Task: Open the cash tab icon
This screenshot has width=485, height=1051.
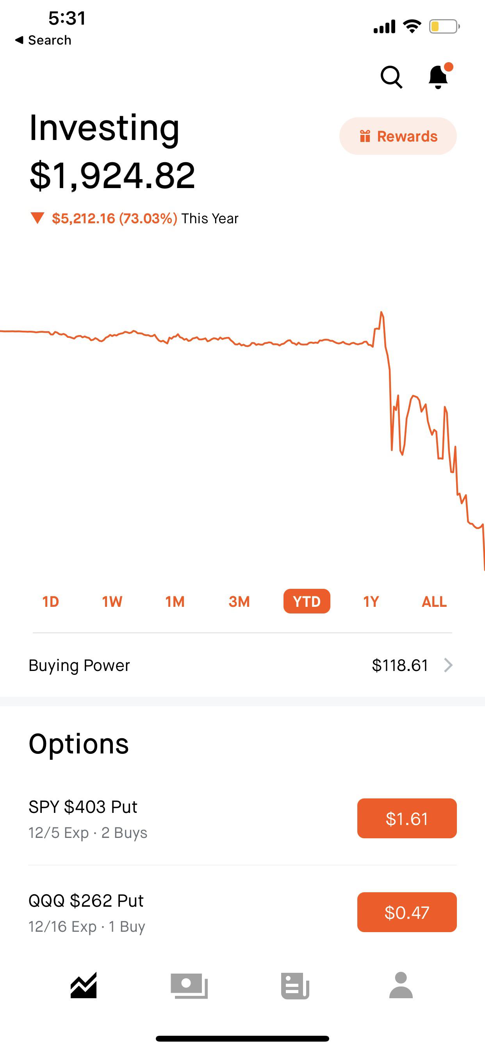Action: [189, 986]
